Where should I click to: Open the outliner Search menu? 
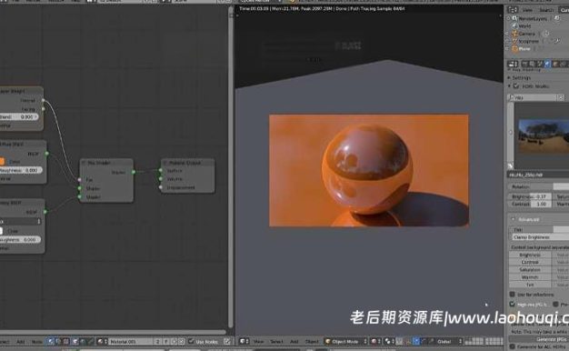(x=546, y=10)
